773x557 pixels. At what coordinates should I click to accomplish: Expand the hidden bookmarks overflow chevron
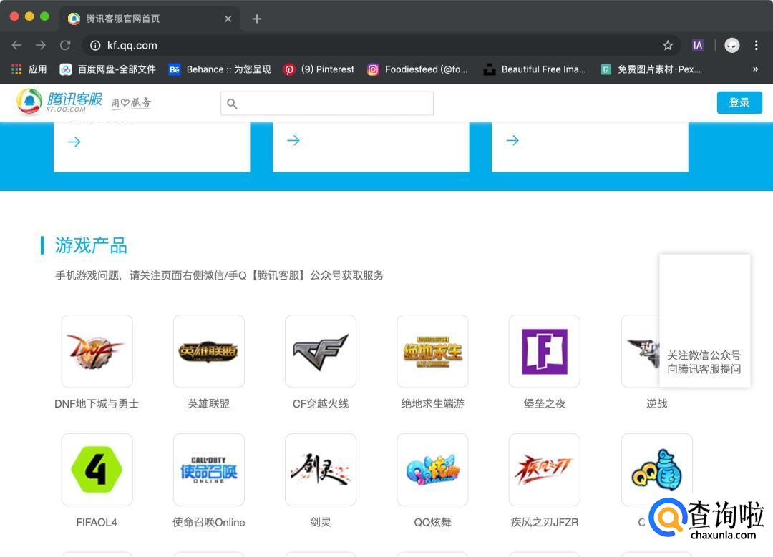click(x=755, y=69)
